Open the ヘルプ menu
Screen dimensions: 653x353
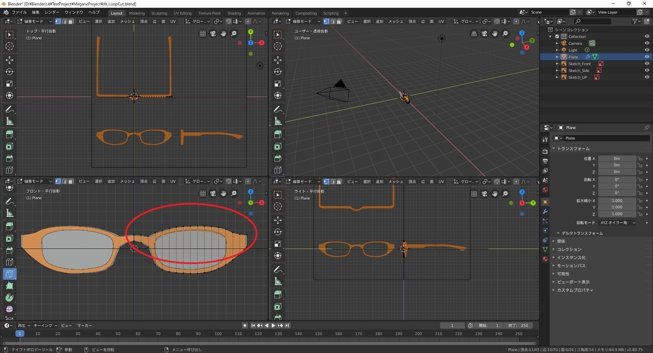click(x=94, y=12)
